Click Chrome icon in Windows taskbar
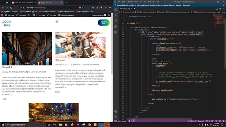226x127 pixels. coord(89,125)
